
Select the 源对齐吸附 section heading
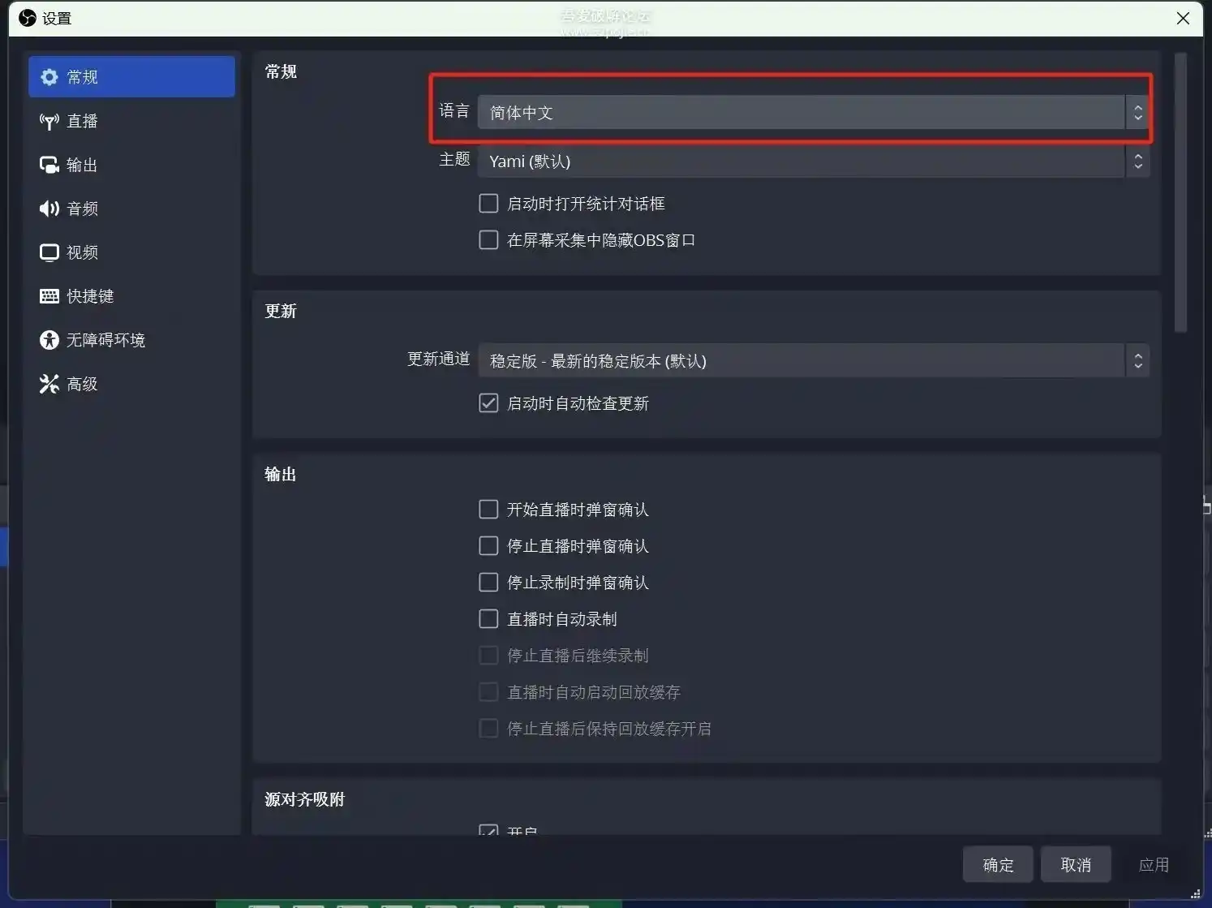305,799
